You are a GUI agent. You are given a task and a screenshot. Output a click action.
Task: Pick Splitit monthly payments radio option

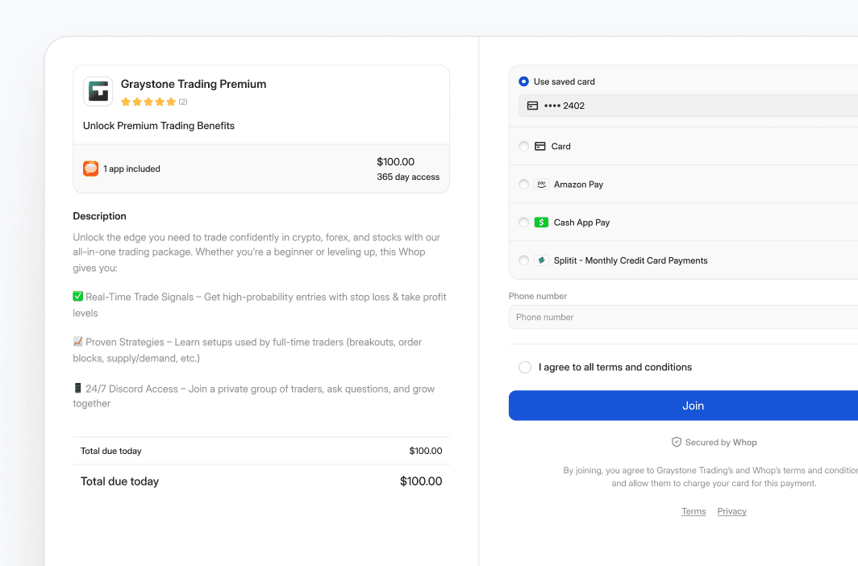523,260
